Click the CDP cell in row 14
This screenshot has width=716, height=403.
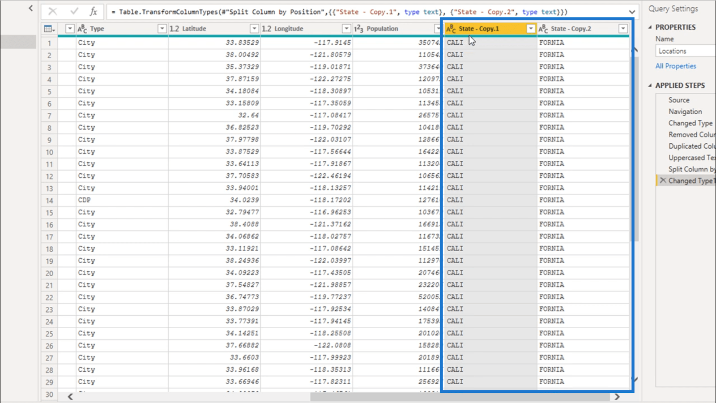[122, 200]
